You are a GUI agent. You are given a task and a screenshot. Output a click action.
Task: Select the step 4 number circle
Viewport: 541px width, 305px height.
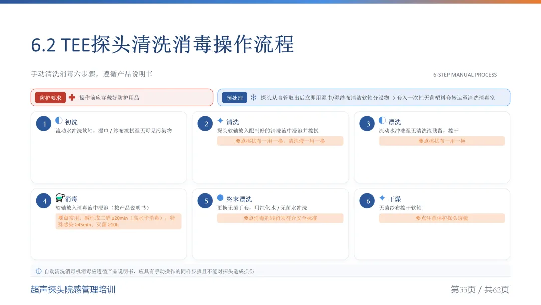pyautogui.click(x=44, y=201)
